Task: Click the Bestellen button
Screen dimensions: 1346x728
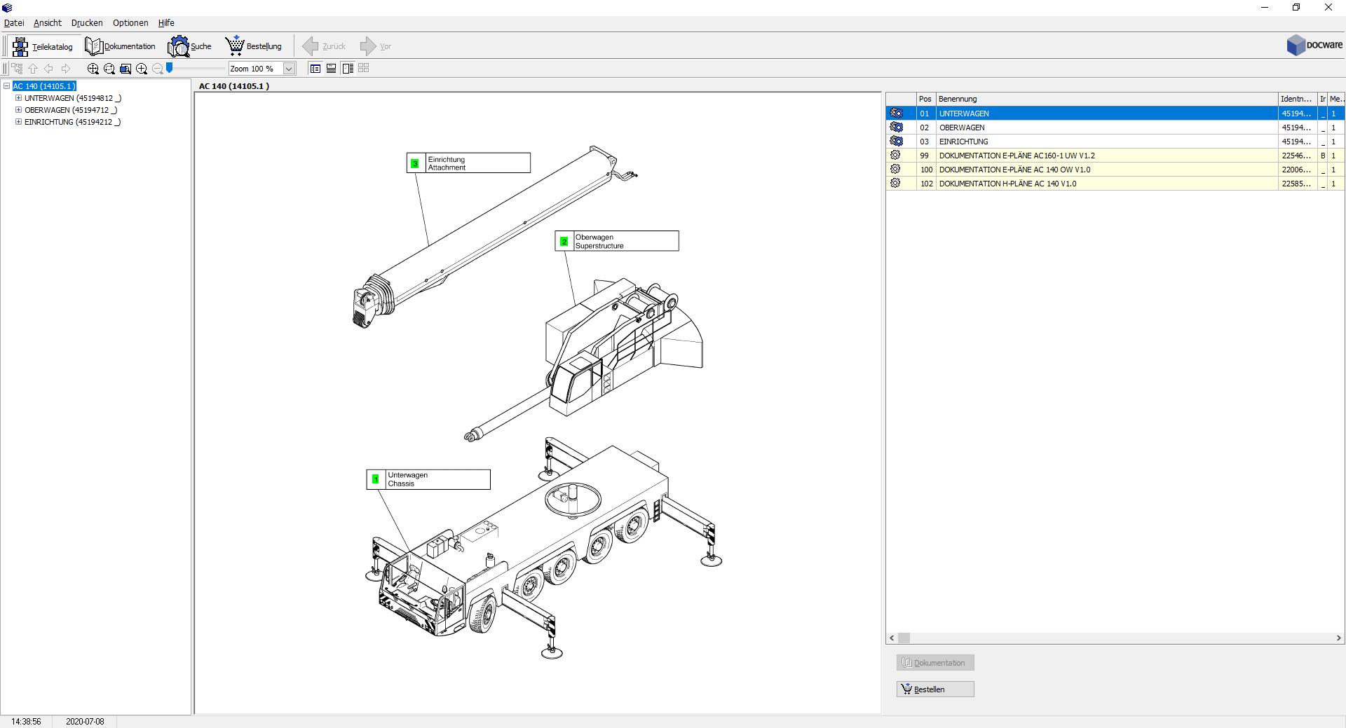Action: (935, 689)
